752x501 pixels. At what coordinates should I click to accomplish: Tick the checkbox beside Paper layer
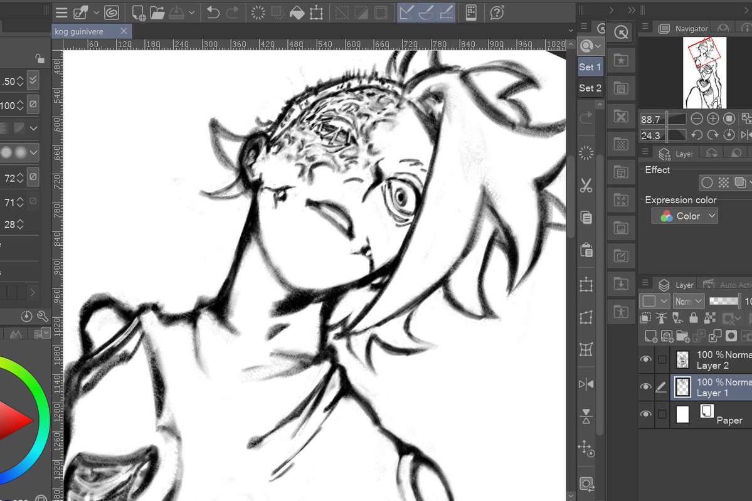tap(662, 414)
